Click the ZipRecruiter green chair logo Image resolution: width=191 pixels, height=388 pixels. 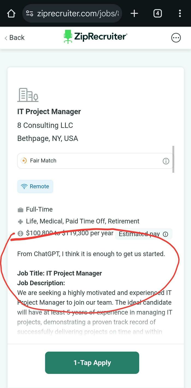coord(67,37)
